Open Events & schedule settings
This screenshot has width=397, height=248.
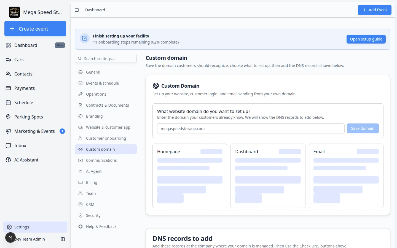106,83
